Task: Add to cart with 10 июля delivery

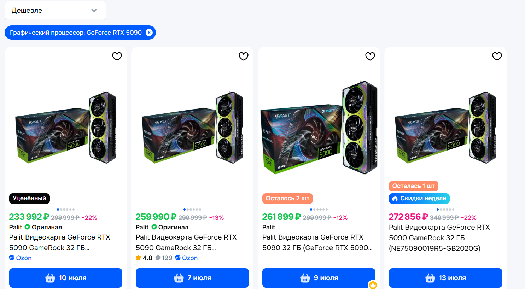Action: (66, 278)
